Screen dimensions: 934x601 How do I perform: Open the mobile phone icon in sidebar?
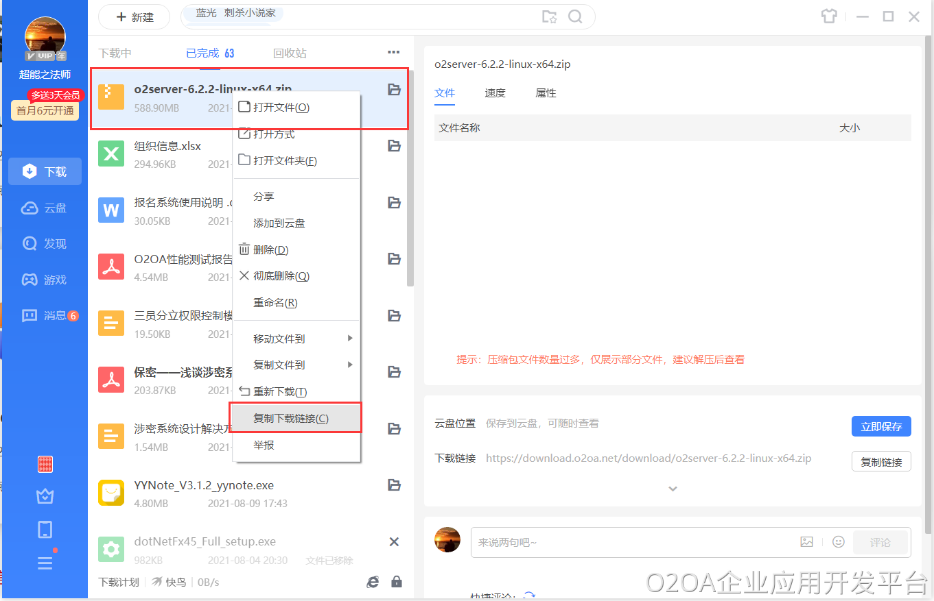[x=45, y=530]
